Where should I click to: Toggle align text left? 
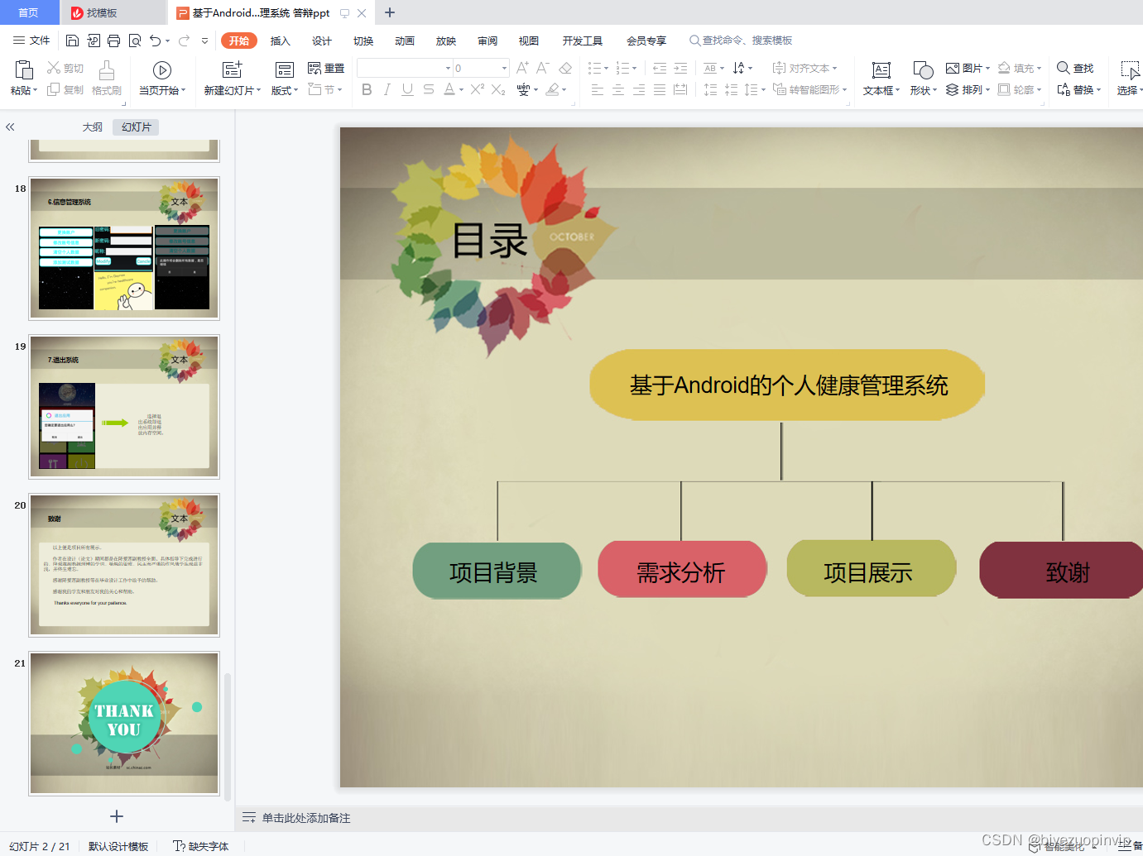point(598,89)
